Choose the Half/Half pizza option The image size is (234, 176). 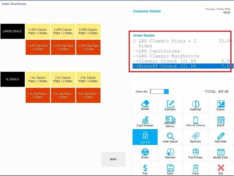point(195,105)
